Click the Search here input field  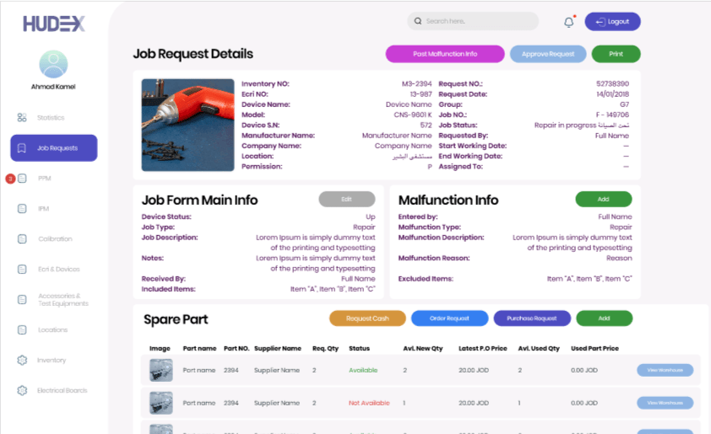(x=477, y=21)
